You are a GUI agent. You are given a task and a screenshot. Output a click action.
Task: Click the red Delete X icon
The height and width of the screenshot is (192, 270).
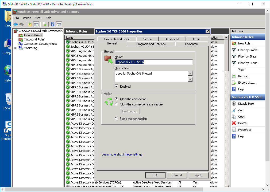point(234,123)
